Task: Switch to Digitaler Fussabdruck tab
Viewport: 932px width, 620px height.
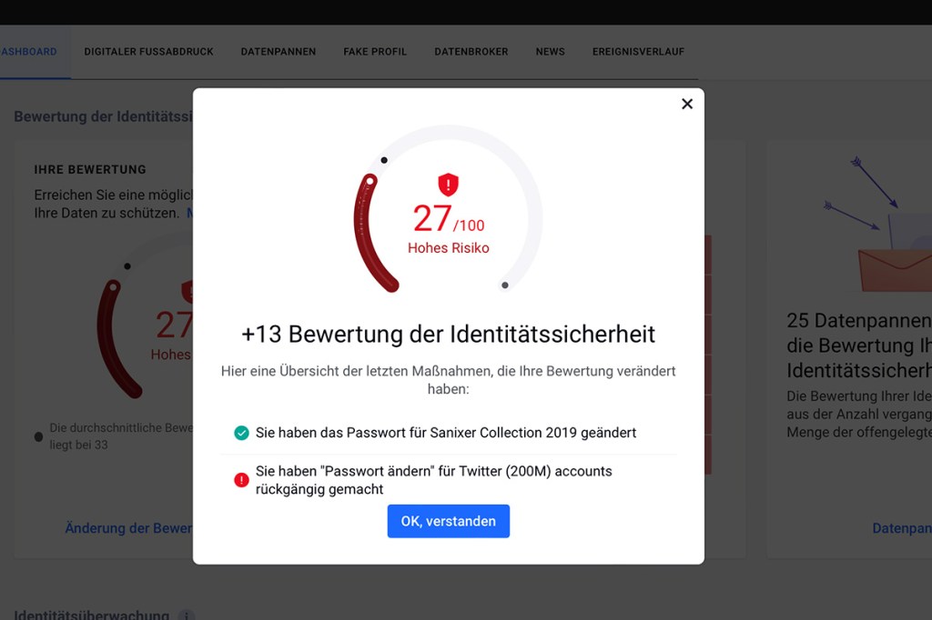Action: coord(148,52)
